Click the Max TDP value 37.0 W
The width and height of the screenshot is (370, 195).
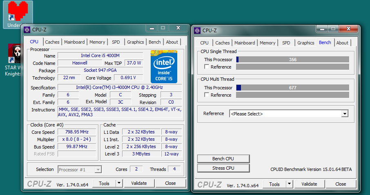point(134,63)
